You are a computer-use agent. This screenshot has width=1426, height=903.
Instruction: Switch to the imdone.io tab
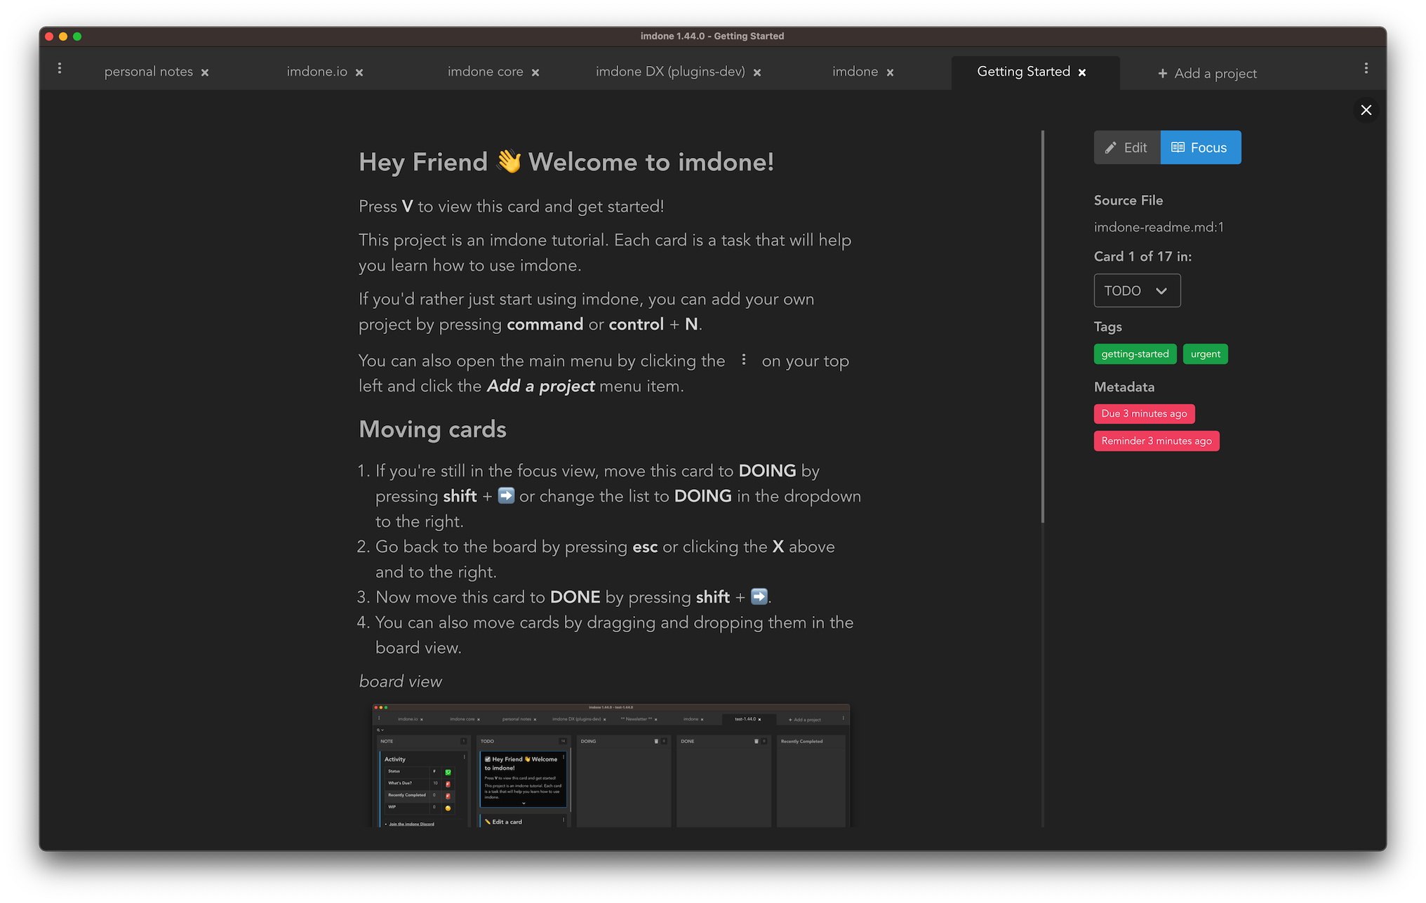(x=316, y=72)
